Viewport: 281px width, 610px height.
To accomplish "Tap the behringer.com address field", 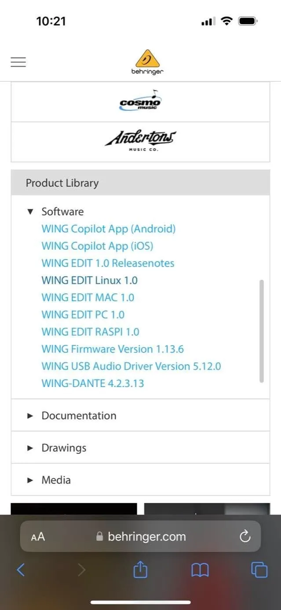I will point(140,536).
